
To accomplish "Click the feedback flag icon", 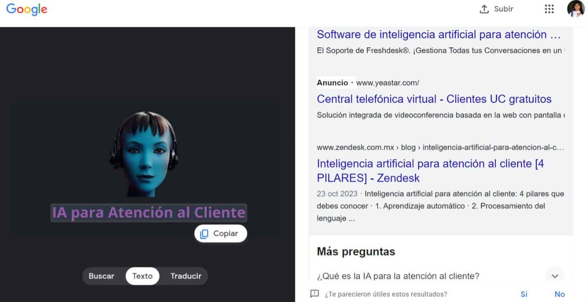I will click(x=315, y=294).
